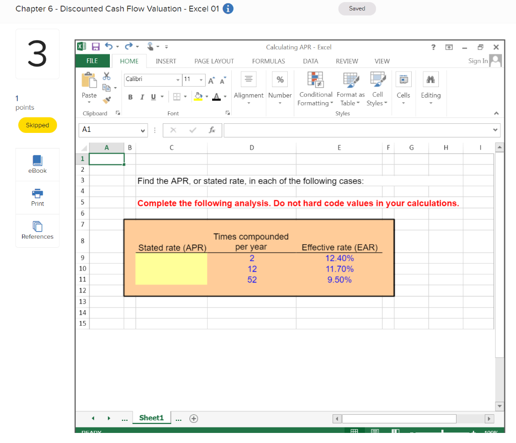Expand the font size dropdown
The height and width of the screenshot is (443, 516).
(x=201, y=80)
